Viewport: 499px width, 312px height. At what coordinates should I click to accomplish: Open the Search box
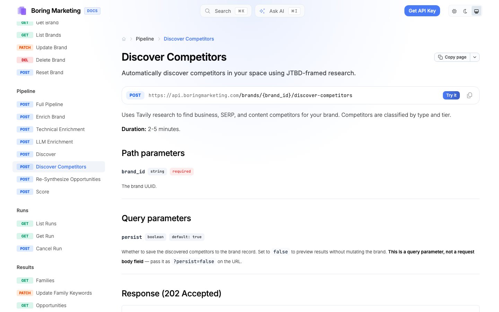coord(226,11)
